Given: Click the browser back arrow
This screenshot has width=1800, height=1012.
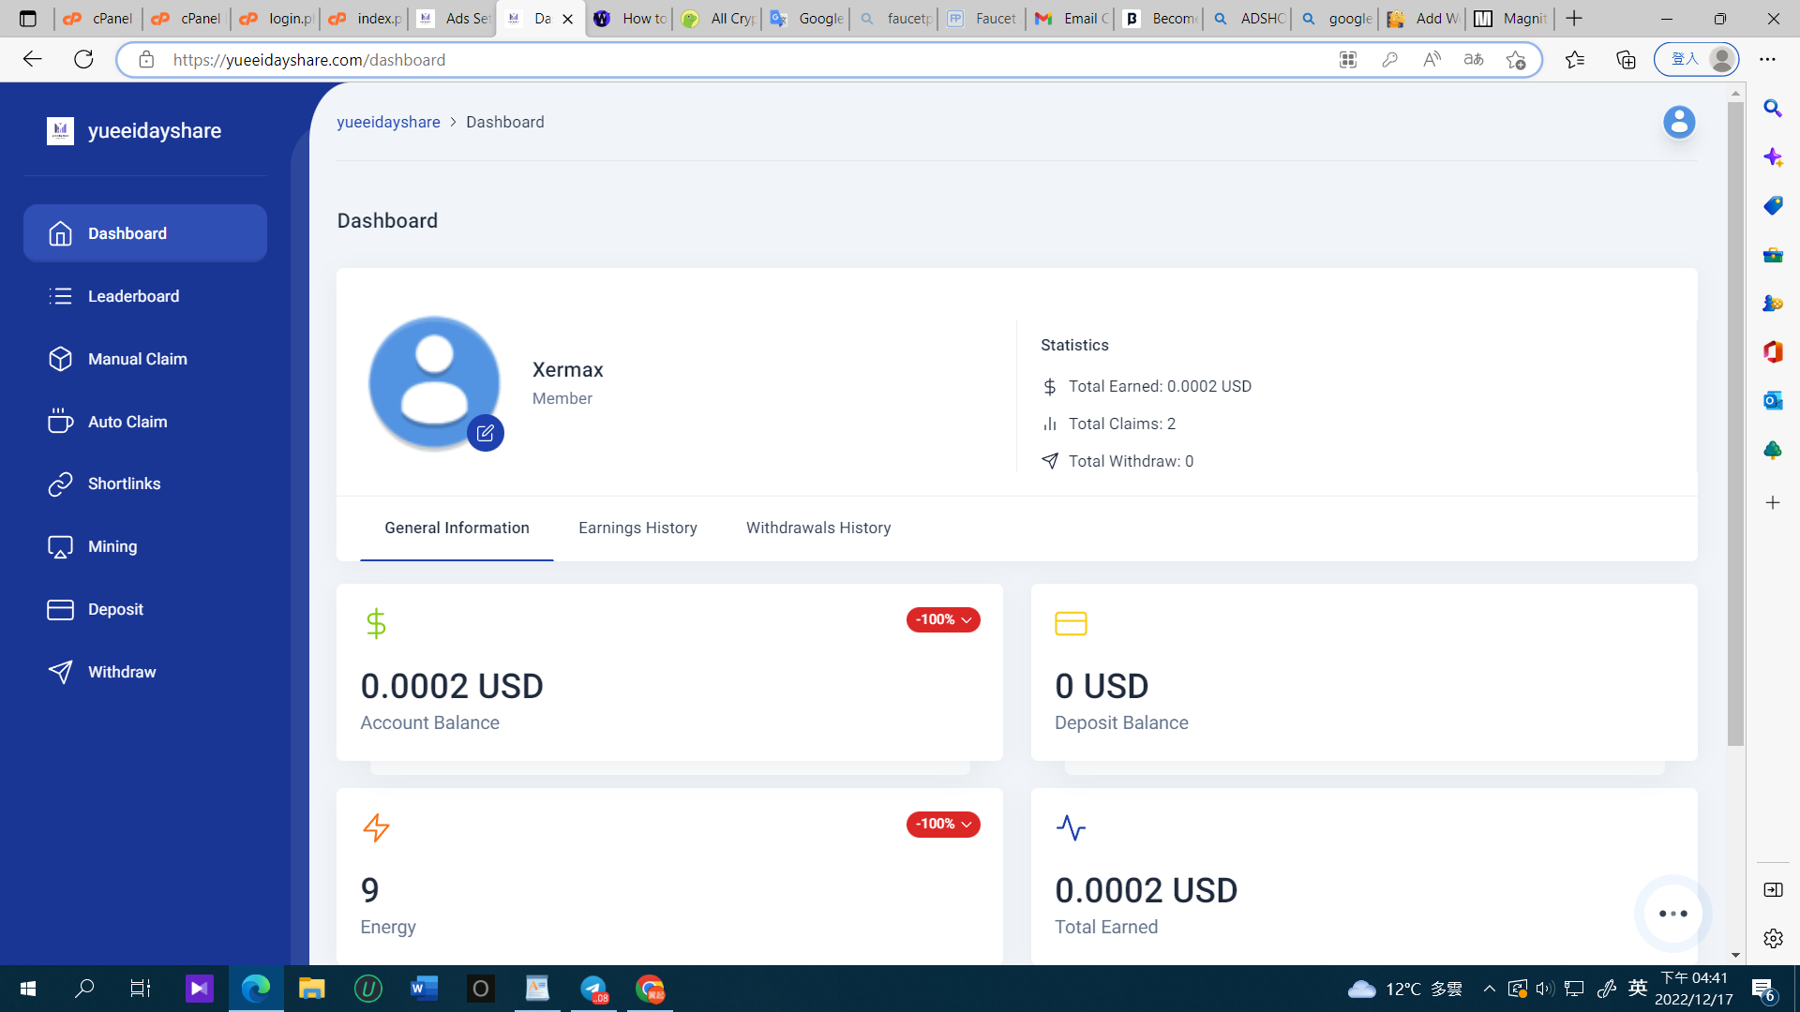Looking at the screenshot, I should 33,60.
